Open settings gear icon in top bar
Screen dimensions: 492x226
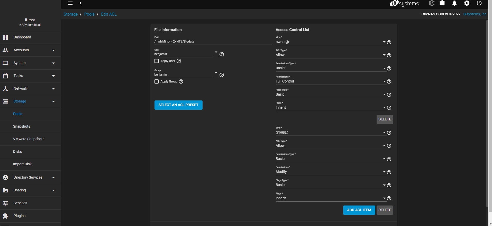pyautogui.click(x=467, y=3)
